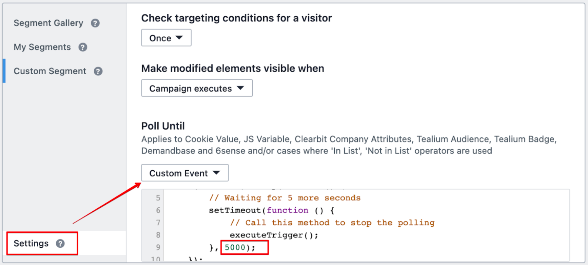Click help icon beside Segment Gallery
588x265 pixels.
point(95,23)
